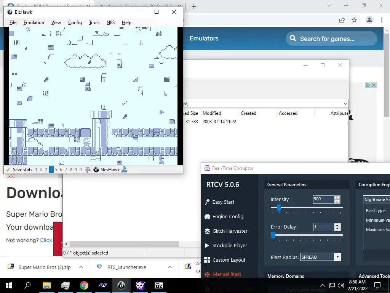
Task: Bookmark this page with the star icon
Action: pyautogui.click(x=354, y=20)
